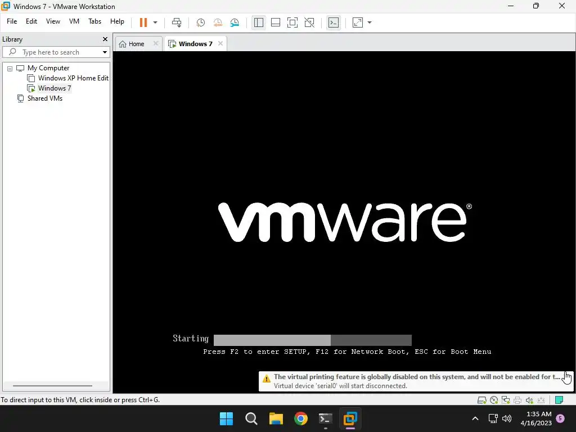
Task: Show hidden system tray icons
Action: click(x=475, y=418)
